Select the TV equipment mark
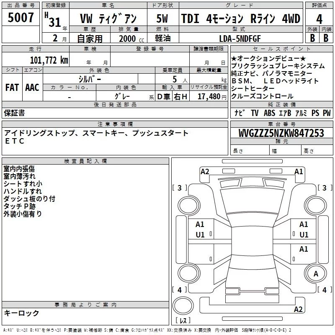 tap(255, 113)
